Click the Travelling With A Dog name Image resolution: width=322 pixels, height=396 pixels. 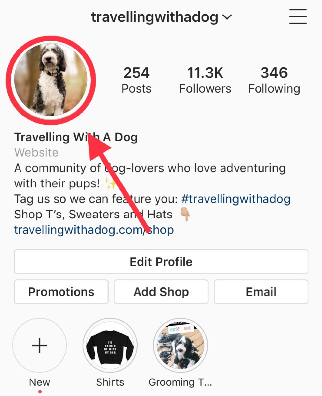(x=76, y=137)
